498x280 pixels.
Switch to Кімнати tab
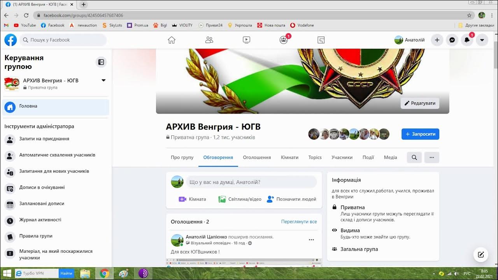(x=289, y=157)
